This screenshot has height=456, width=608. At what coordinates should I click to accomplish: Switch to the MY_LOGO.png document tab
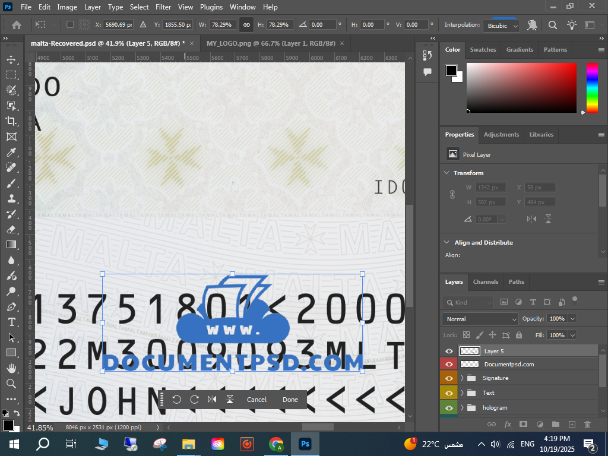[271, 43]
